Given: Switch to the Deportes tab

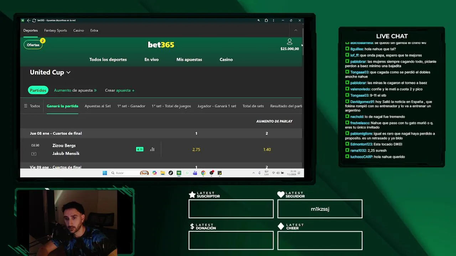Looking at the screenshot, I should tap(31, 30).
